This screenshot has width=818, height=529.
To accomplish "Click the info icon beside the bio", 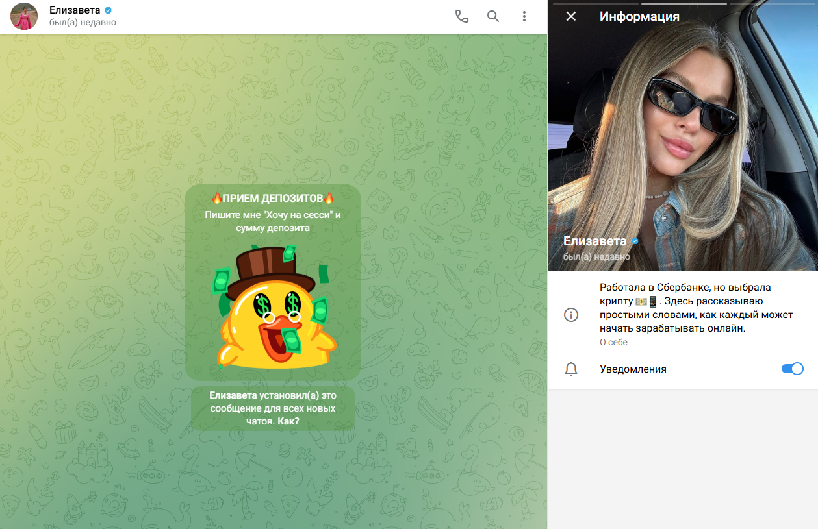I will click(571, 315).
